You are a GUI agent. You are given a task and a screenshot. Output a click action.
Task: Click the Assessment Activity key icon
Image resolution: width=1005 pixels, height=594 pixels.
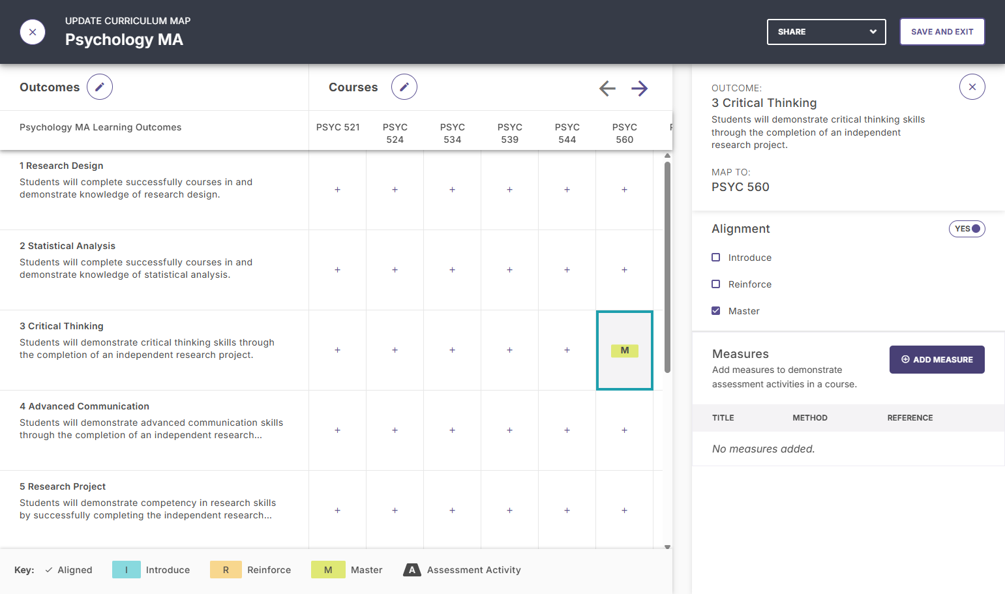[x=412, y=570]
